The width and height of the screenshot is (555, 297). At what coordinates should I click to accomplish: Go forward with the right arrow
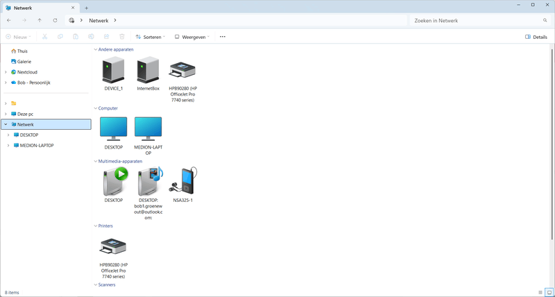point(24,21)
